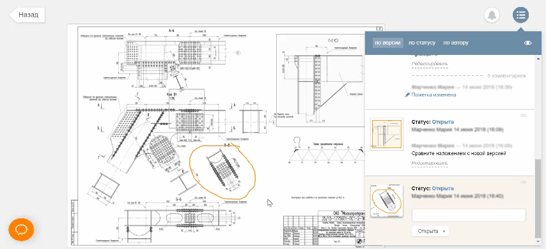The image size is (546, 249).
Task: Select the comment Сравните наложением с новой версией
Action: (x=458, y=153)
